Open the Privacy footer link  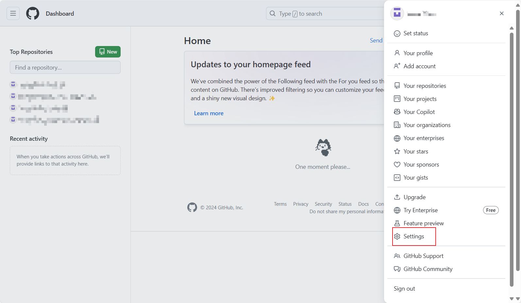point(300,204)
